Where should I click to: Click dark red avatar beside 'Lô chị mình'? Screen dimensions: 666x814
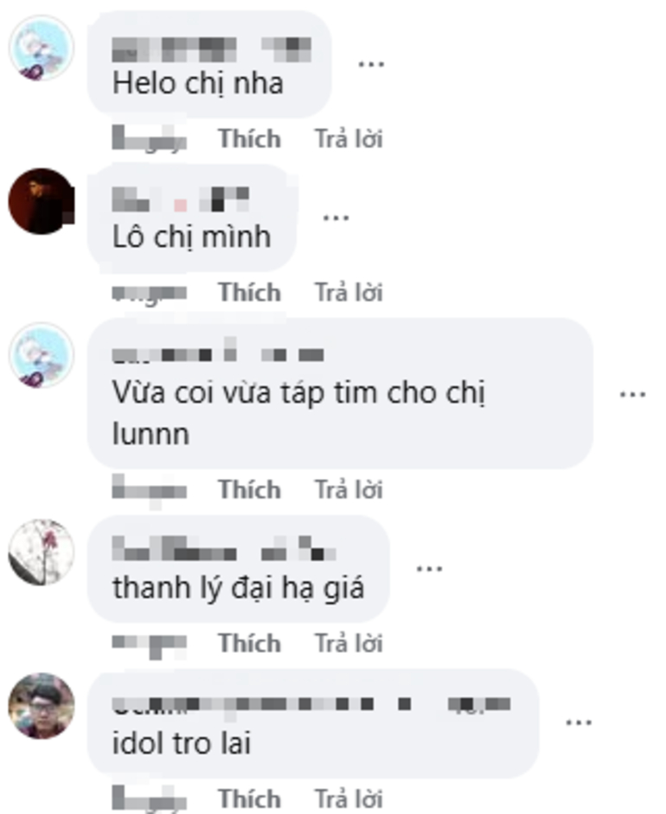tap(42, 202)
